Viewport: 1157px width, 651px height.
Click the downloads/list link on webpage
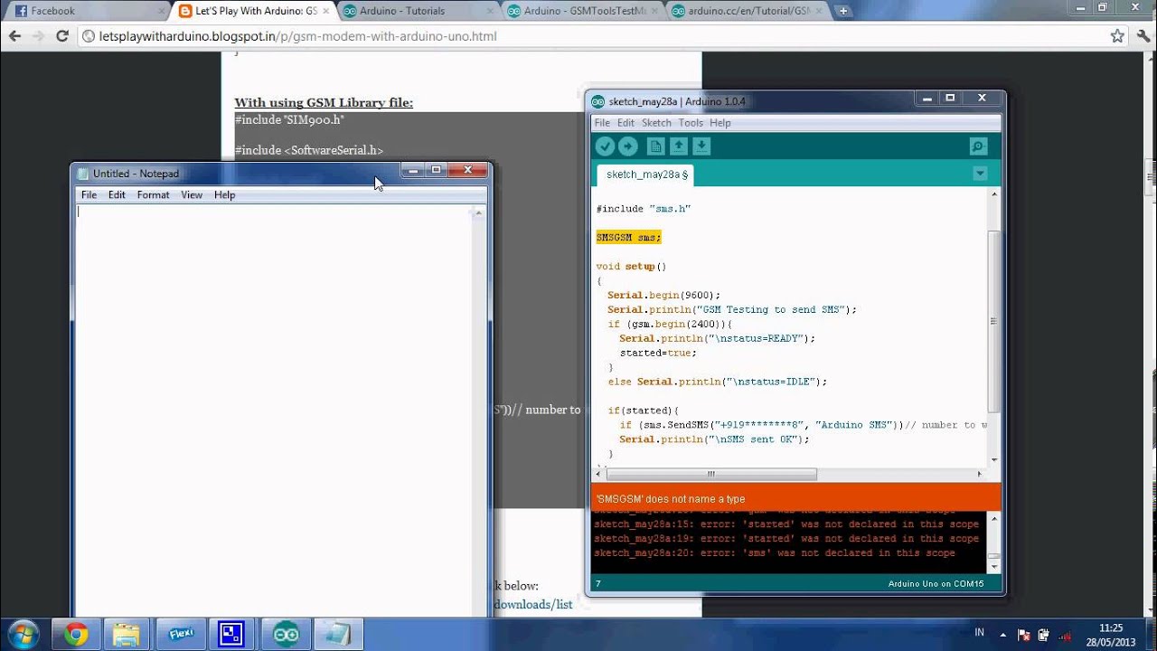tap(532, 604)
